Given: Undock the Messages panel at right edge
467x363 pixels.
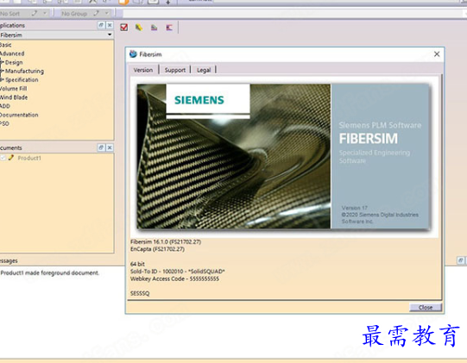Looking at the screenshot, I should pos(460,260).
